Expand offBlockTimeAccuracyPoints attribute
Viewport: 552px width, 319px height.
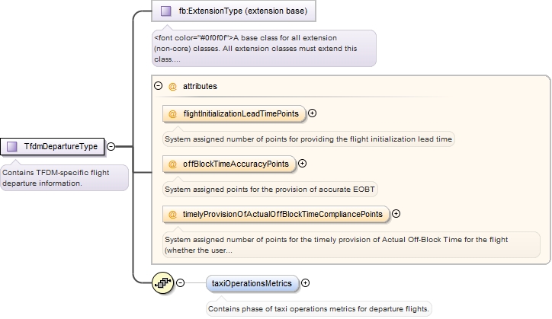coord(303,164)
